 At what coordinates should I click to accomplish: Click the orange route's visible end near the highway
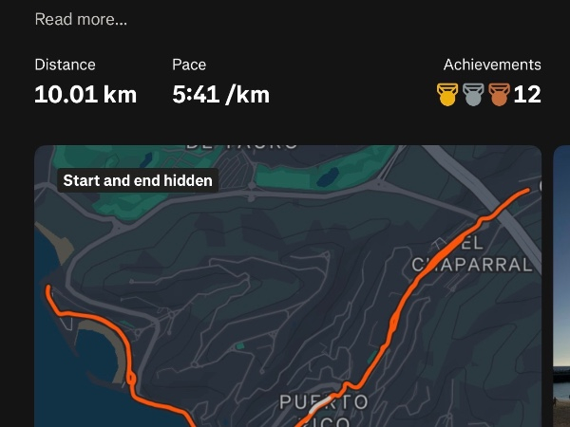tap(527, 190)
